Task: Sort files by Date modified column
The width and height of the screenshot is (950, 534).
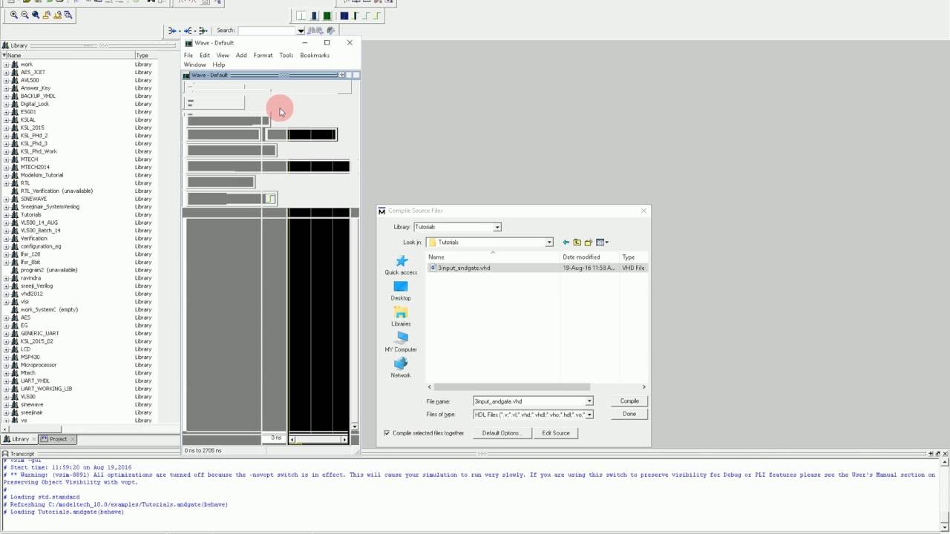Action: point(590,257)
